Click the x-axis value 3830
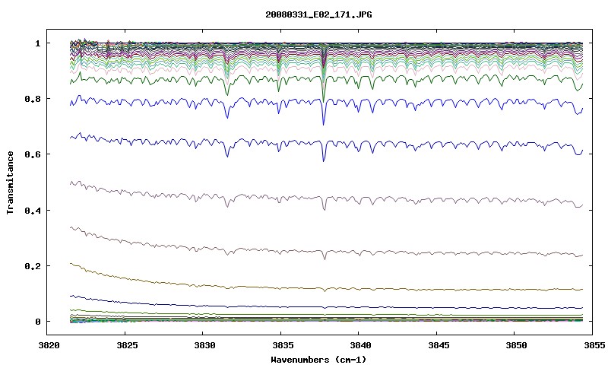This screenshot has height=365, width=608. click(x=205, y=345)
